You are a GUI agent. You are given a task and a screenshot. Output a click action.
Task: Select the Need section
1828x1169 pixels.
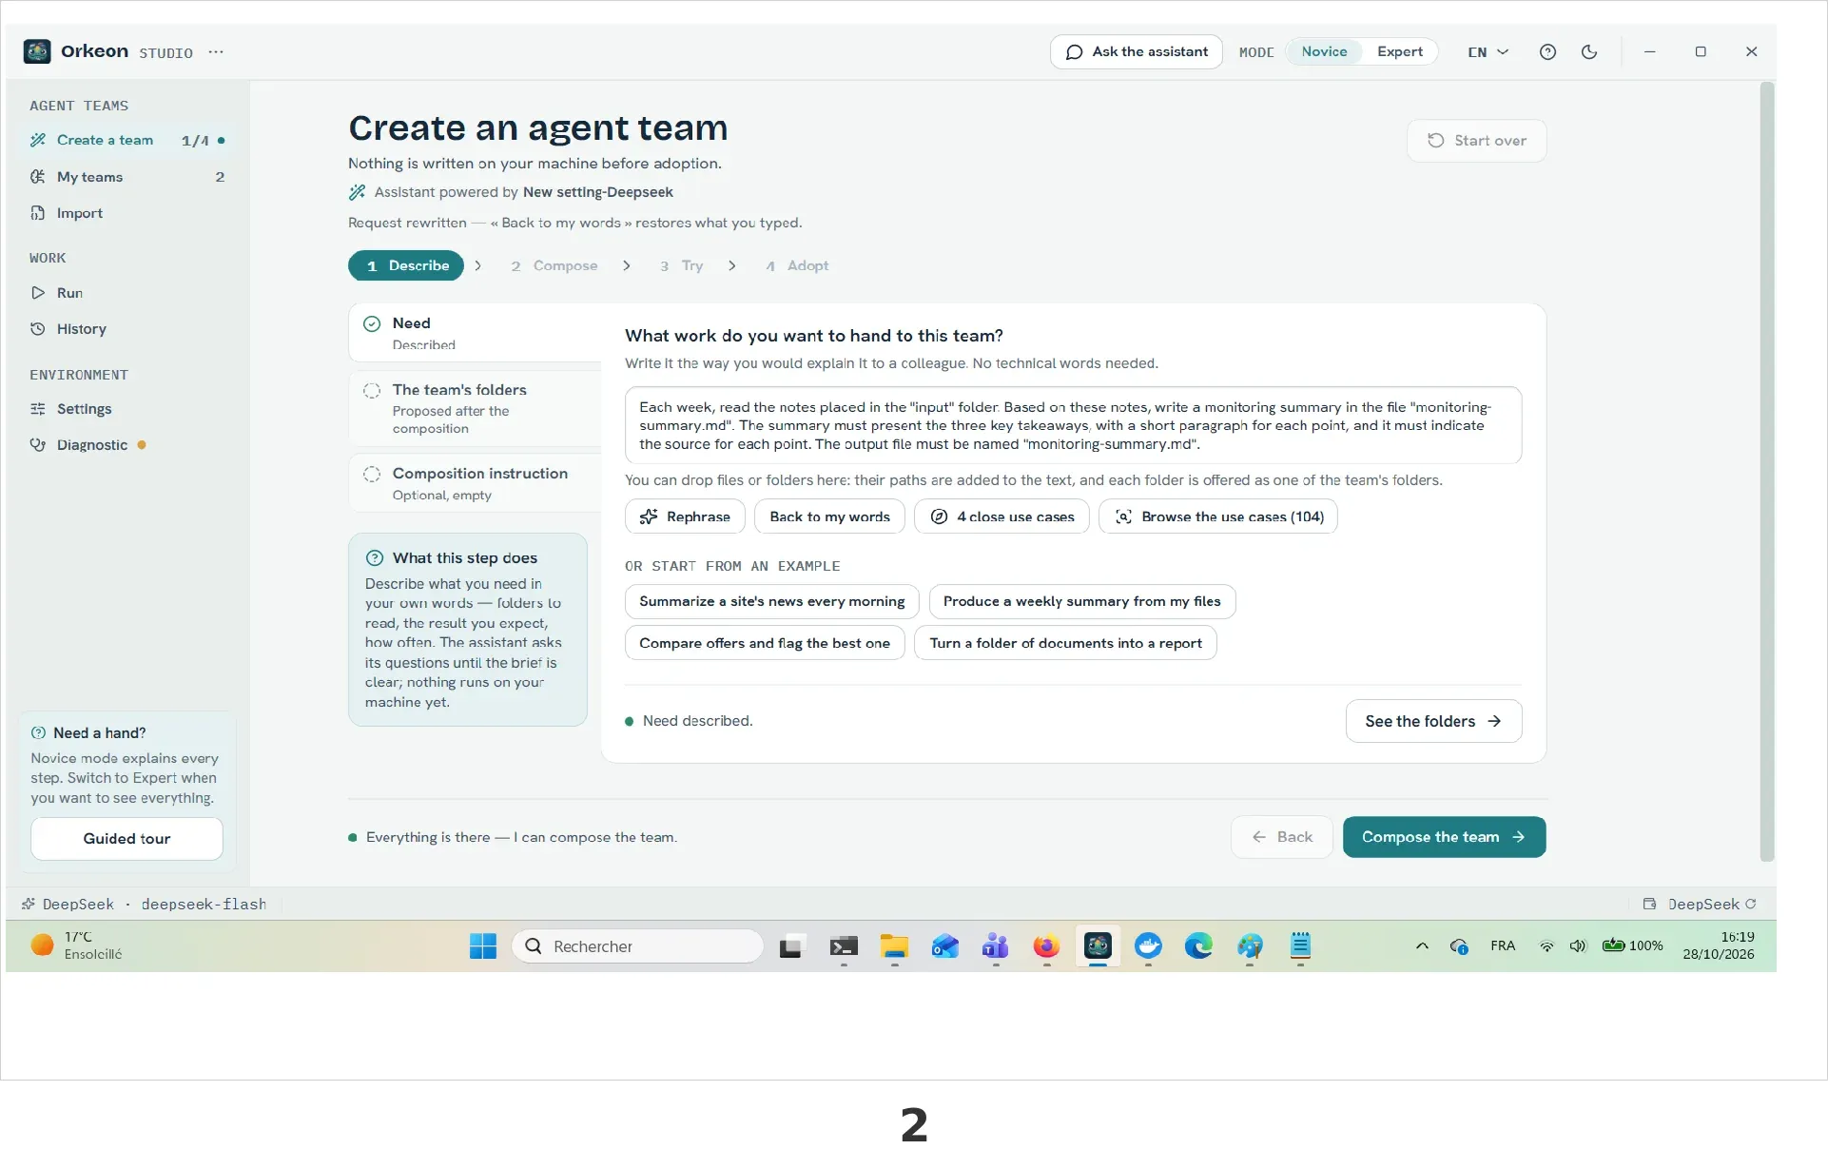[x=476, y=333]
